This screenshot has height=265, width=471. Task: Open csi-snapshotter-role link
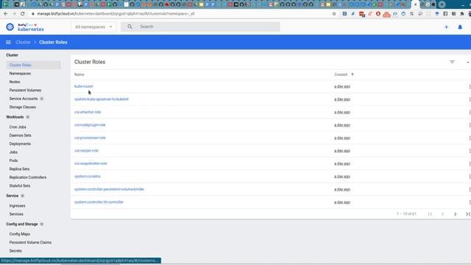tap(91, 163)
